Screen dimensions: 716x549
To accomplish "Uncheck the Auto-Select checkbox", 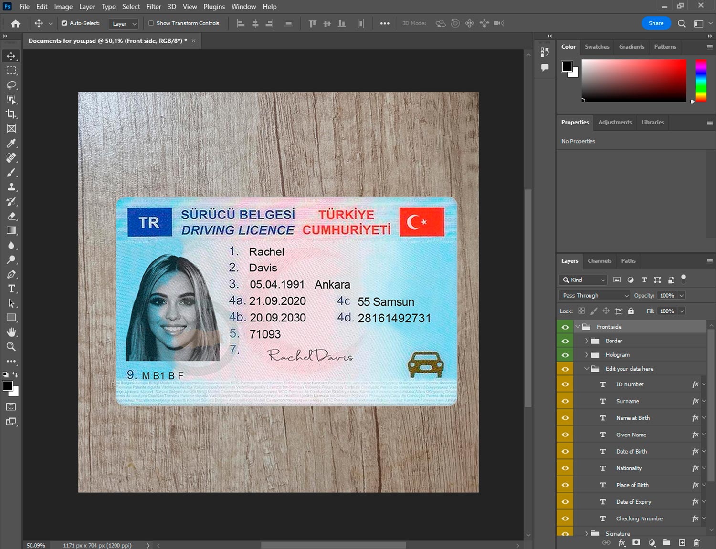I will click(64, 23).
